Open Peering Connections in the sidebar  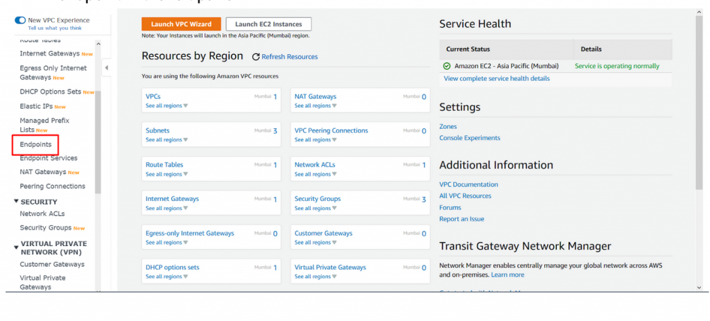click(53, 186)
